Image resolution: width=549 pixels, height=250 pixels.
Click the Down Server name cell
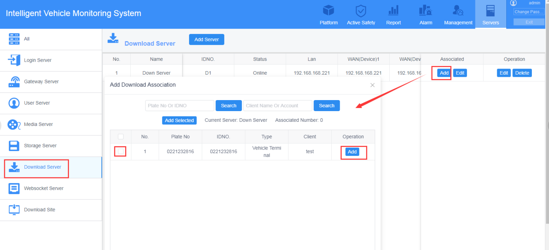point(156,73)
